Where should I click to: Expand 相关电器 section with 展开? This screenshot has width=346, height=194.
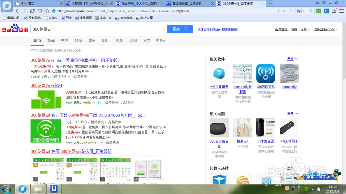(292, 114)
